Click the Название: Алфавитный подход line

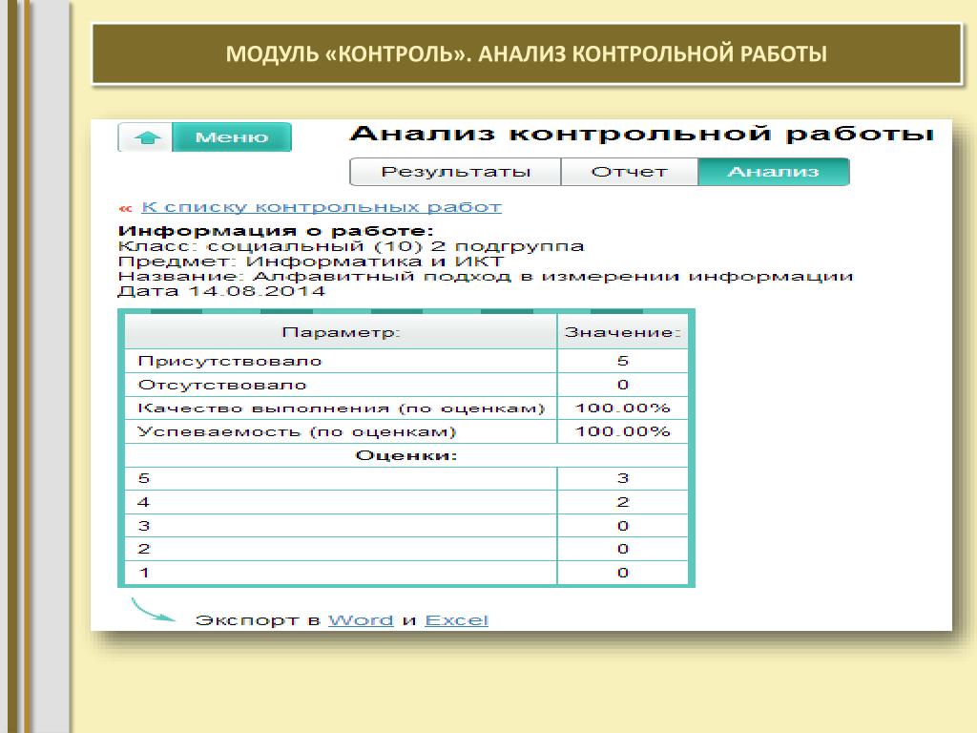coord(486,276)
